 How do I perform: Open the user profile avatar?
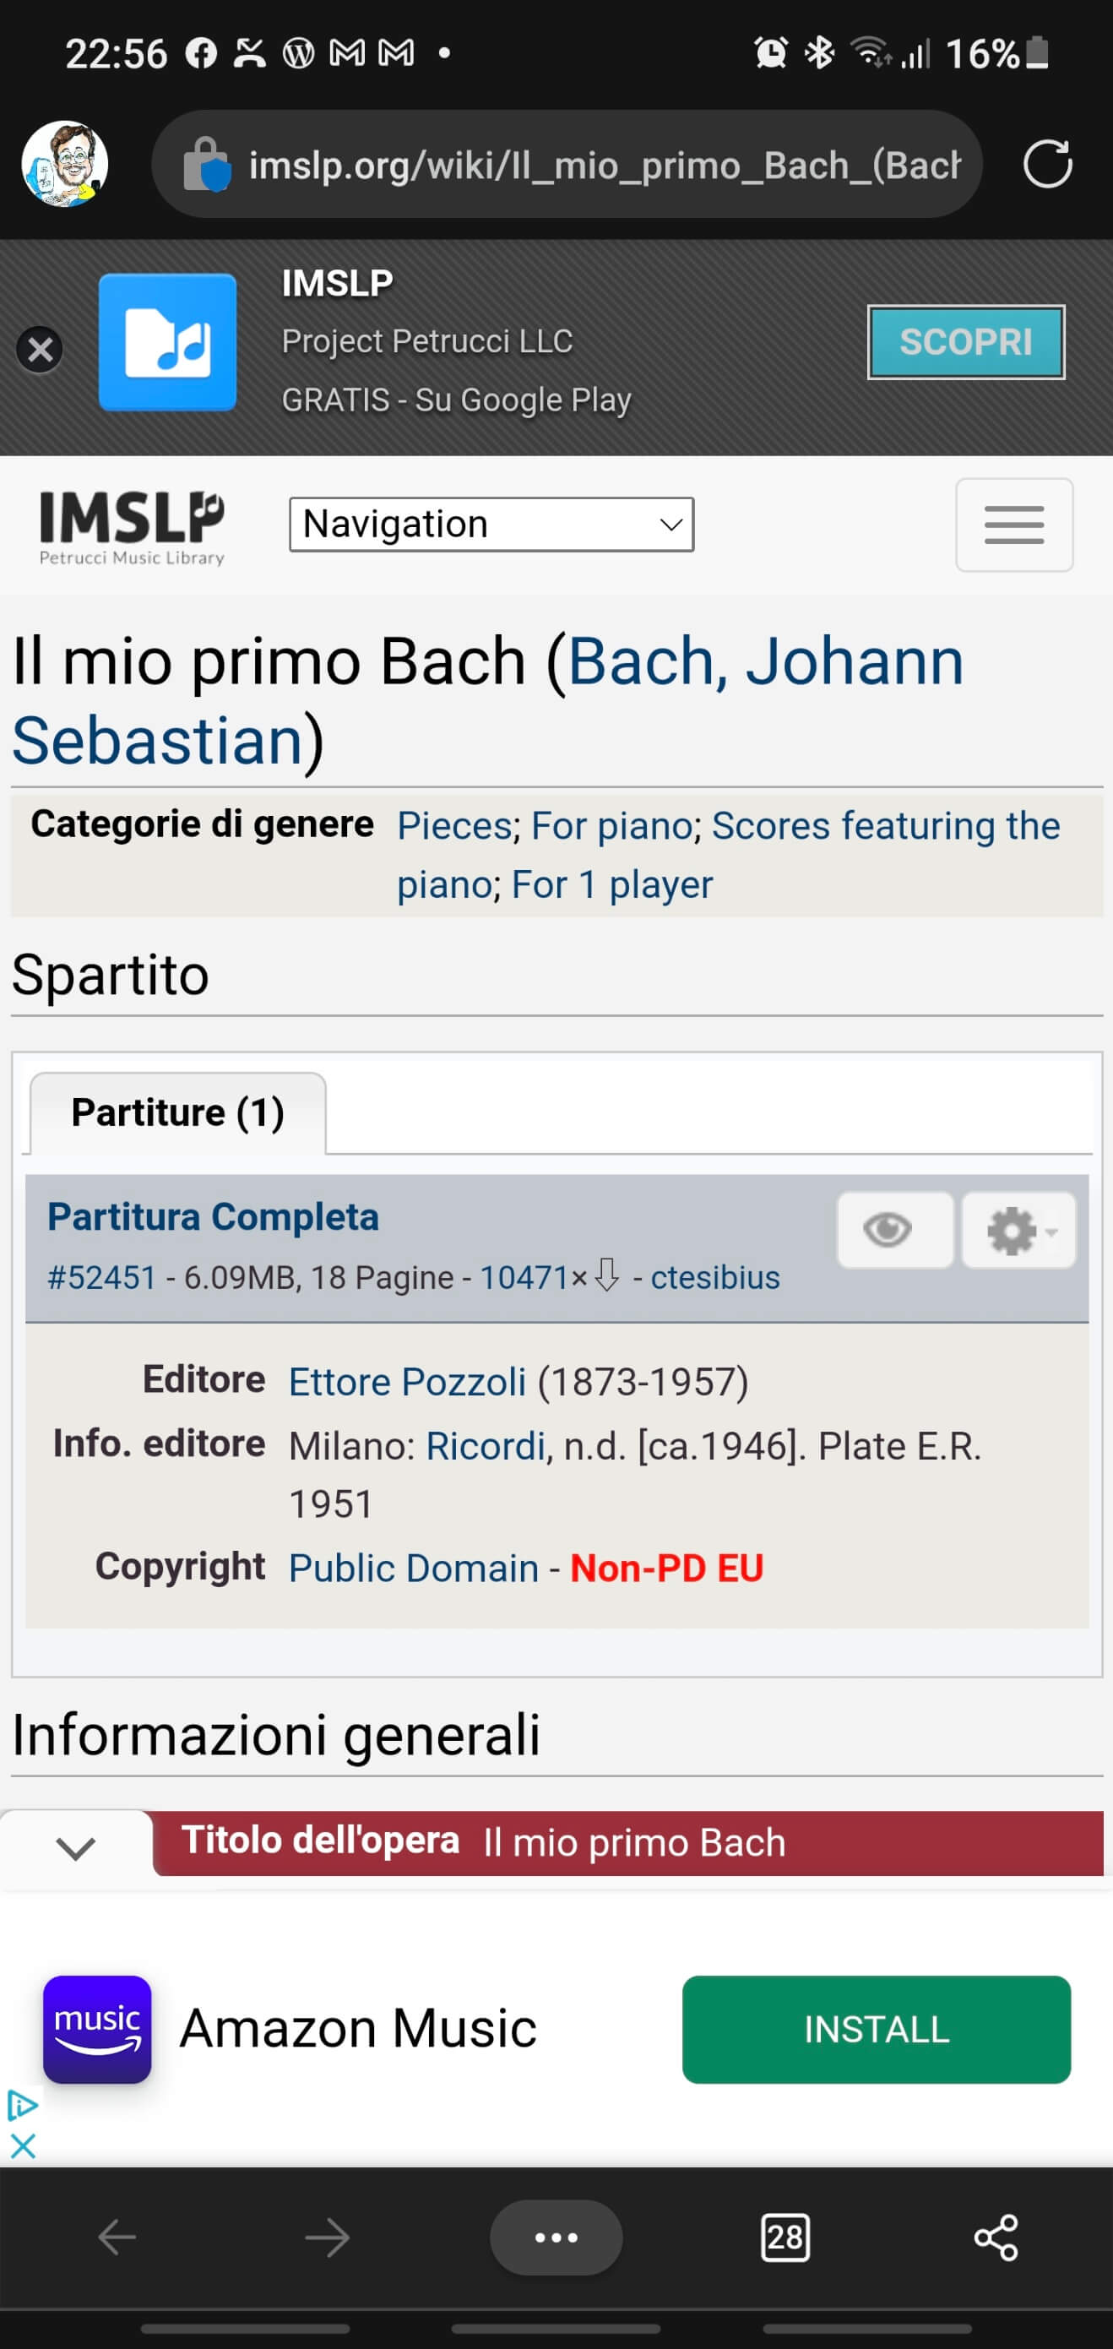coord(65,165)
